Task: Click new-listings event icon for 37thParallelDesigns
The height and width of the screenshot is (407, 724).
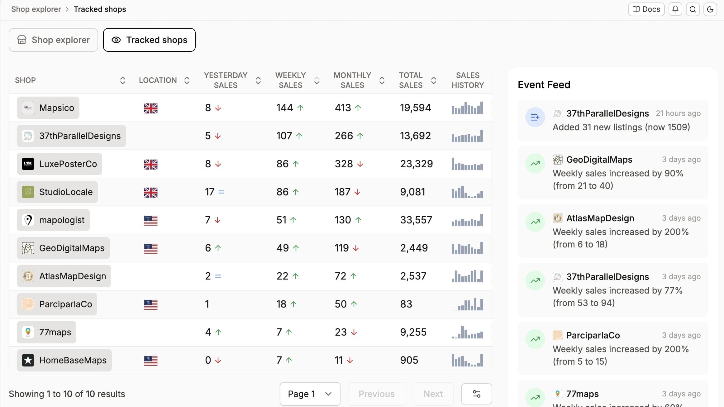Action: (x=535, y=117)
